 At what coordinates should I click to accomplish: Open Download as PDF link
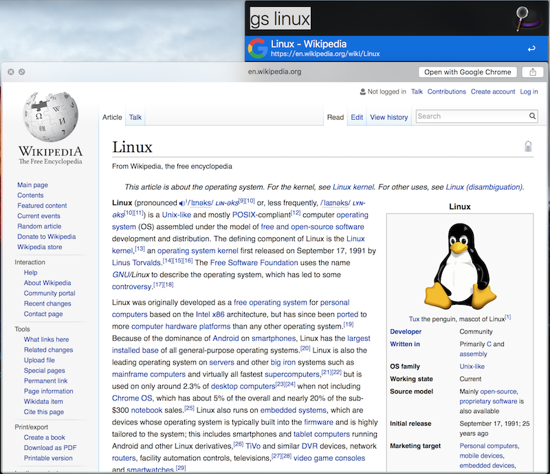point(50,448)
